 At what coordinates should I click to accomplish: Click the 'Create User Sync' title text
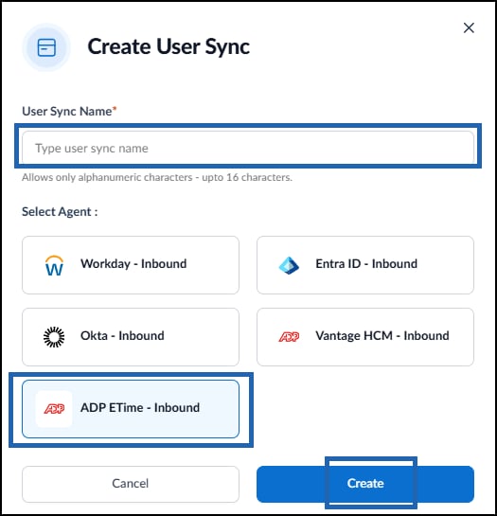(x=169, y=46)
